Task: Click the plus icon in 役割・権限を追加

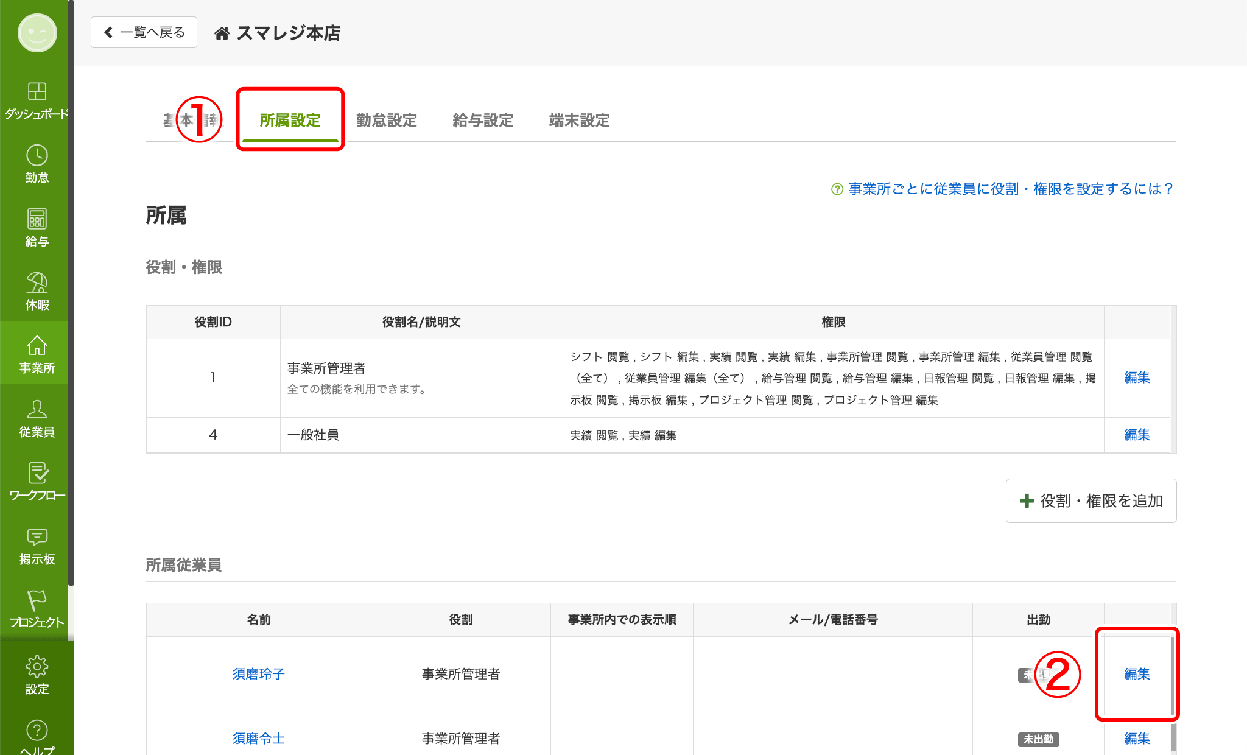Action: pos(1027,500)
